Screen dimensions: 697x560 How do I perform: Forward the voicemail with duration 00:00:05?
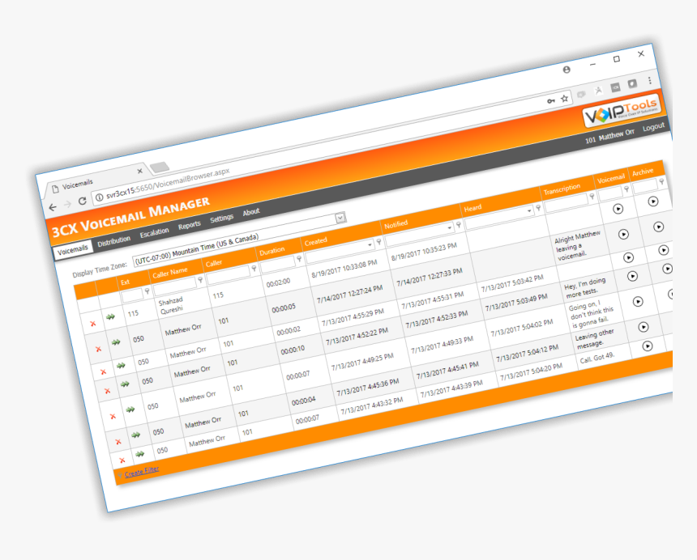116,342
